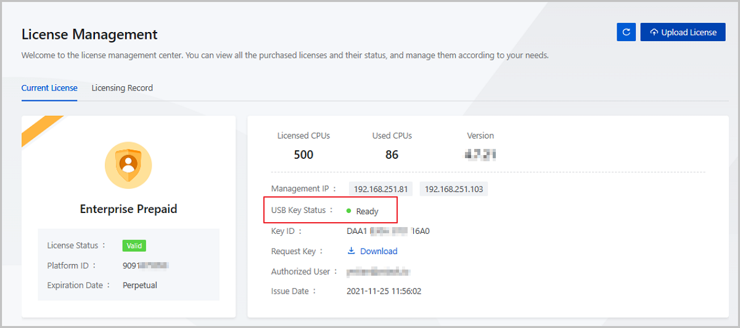Click the Upload License button

click(683, 32)
